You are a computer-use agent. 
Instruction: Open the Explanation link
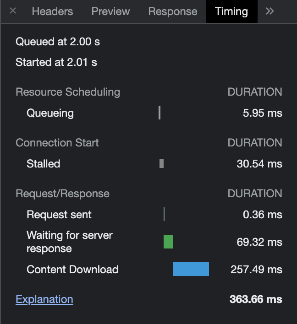(44, 299)
